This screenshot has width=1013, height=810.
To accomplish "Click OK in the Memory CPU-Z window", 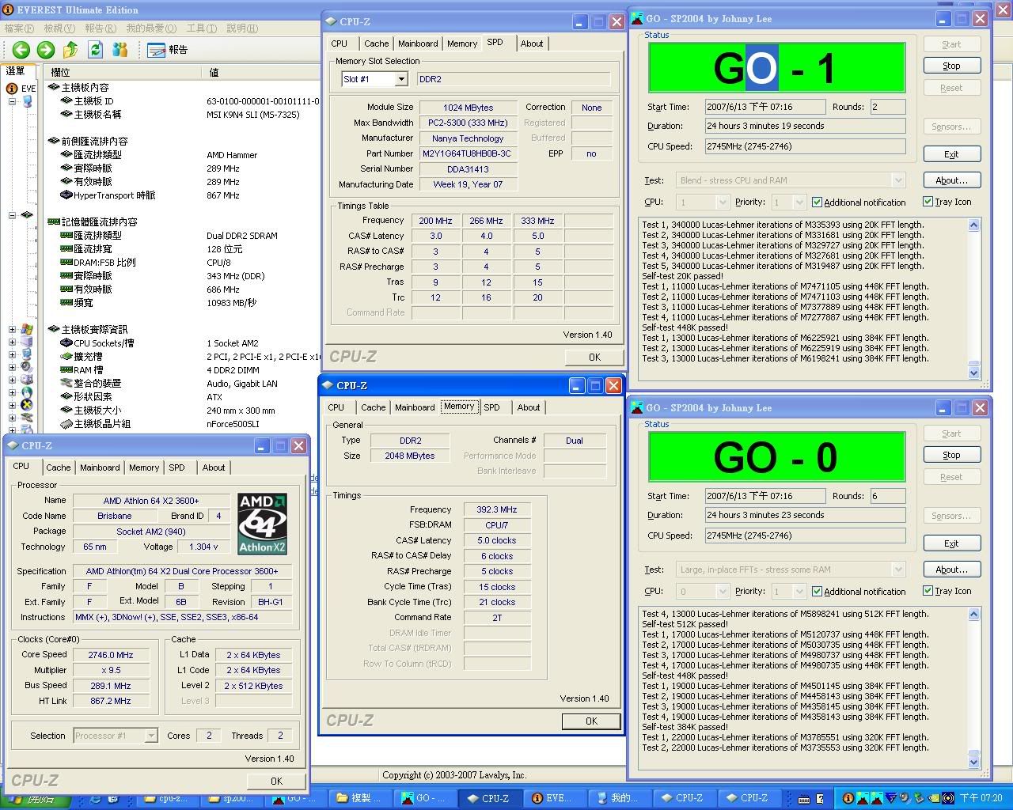I will click(591, 721).
